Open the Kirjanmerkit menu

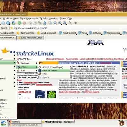[32, 18]
